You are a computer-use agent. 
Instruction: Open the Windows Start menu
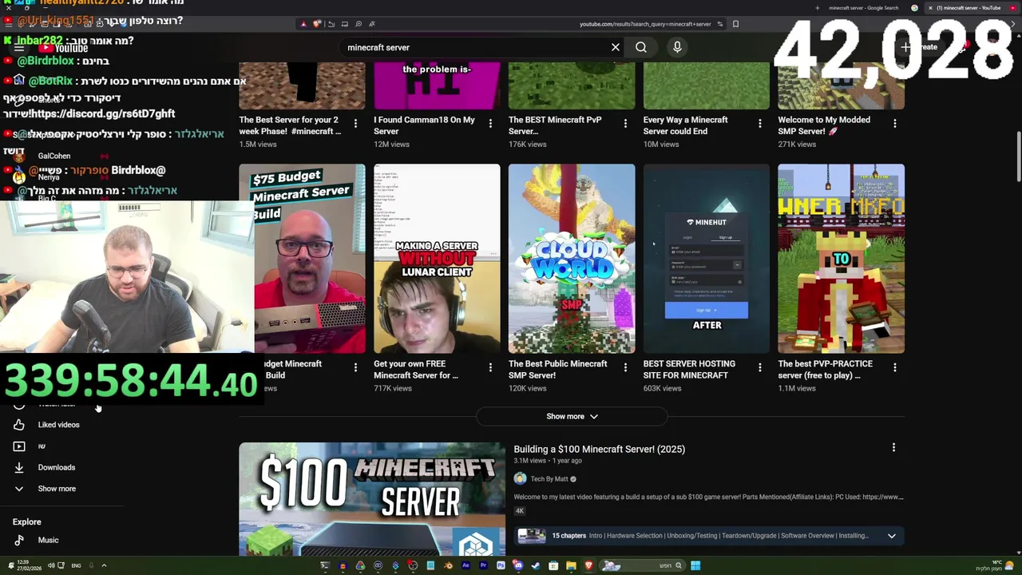pos(695,565)
